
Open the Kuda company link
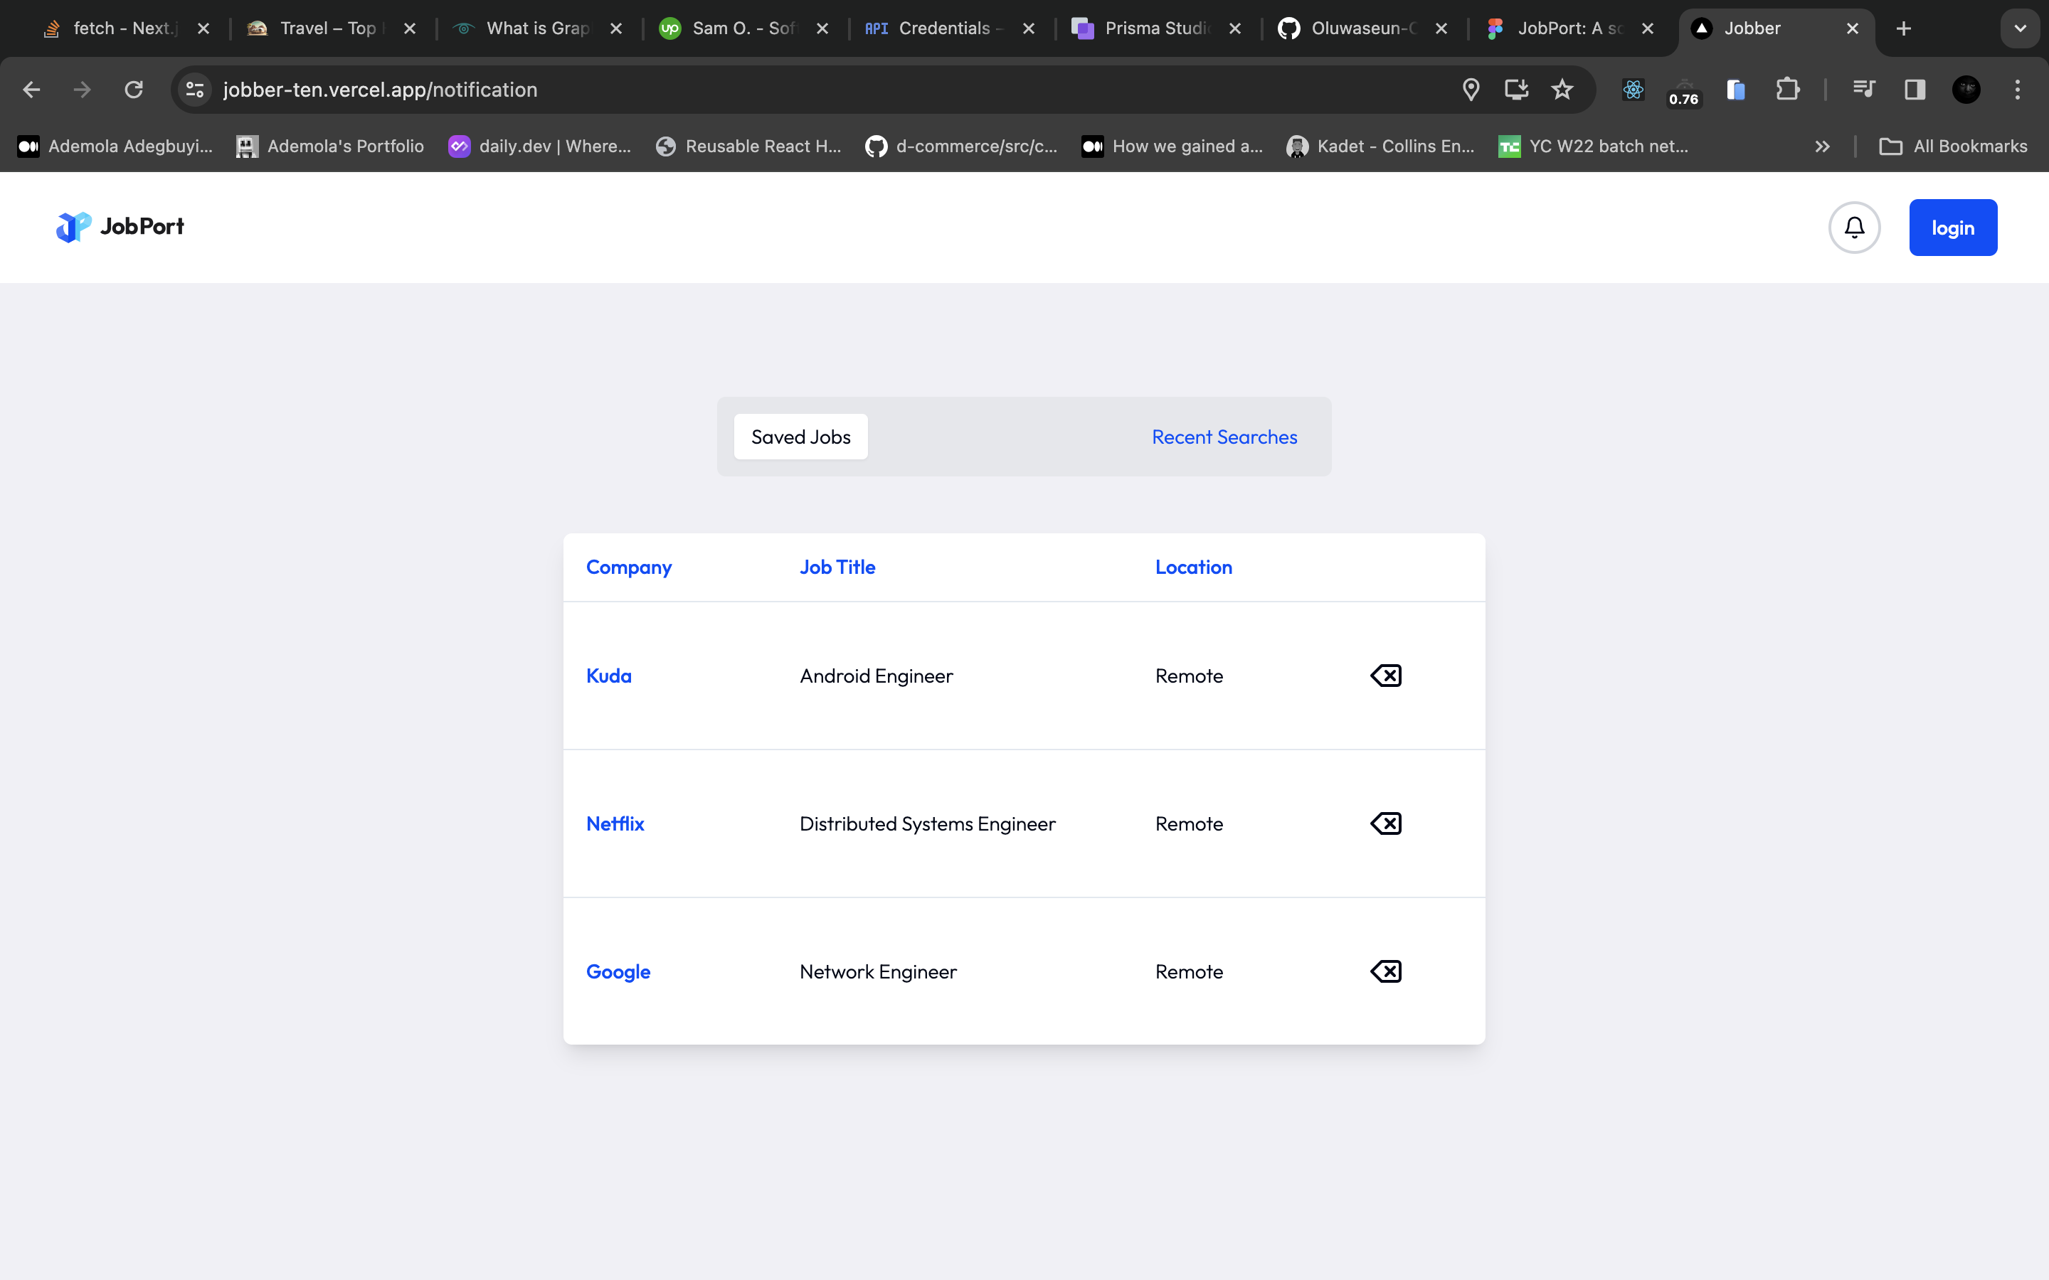[x=609, y=675]
